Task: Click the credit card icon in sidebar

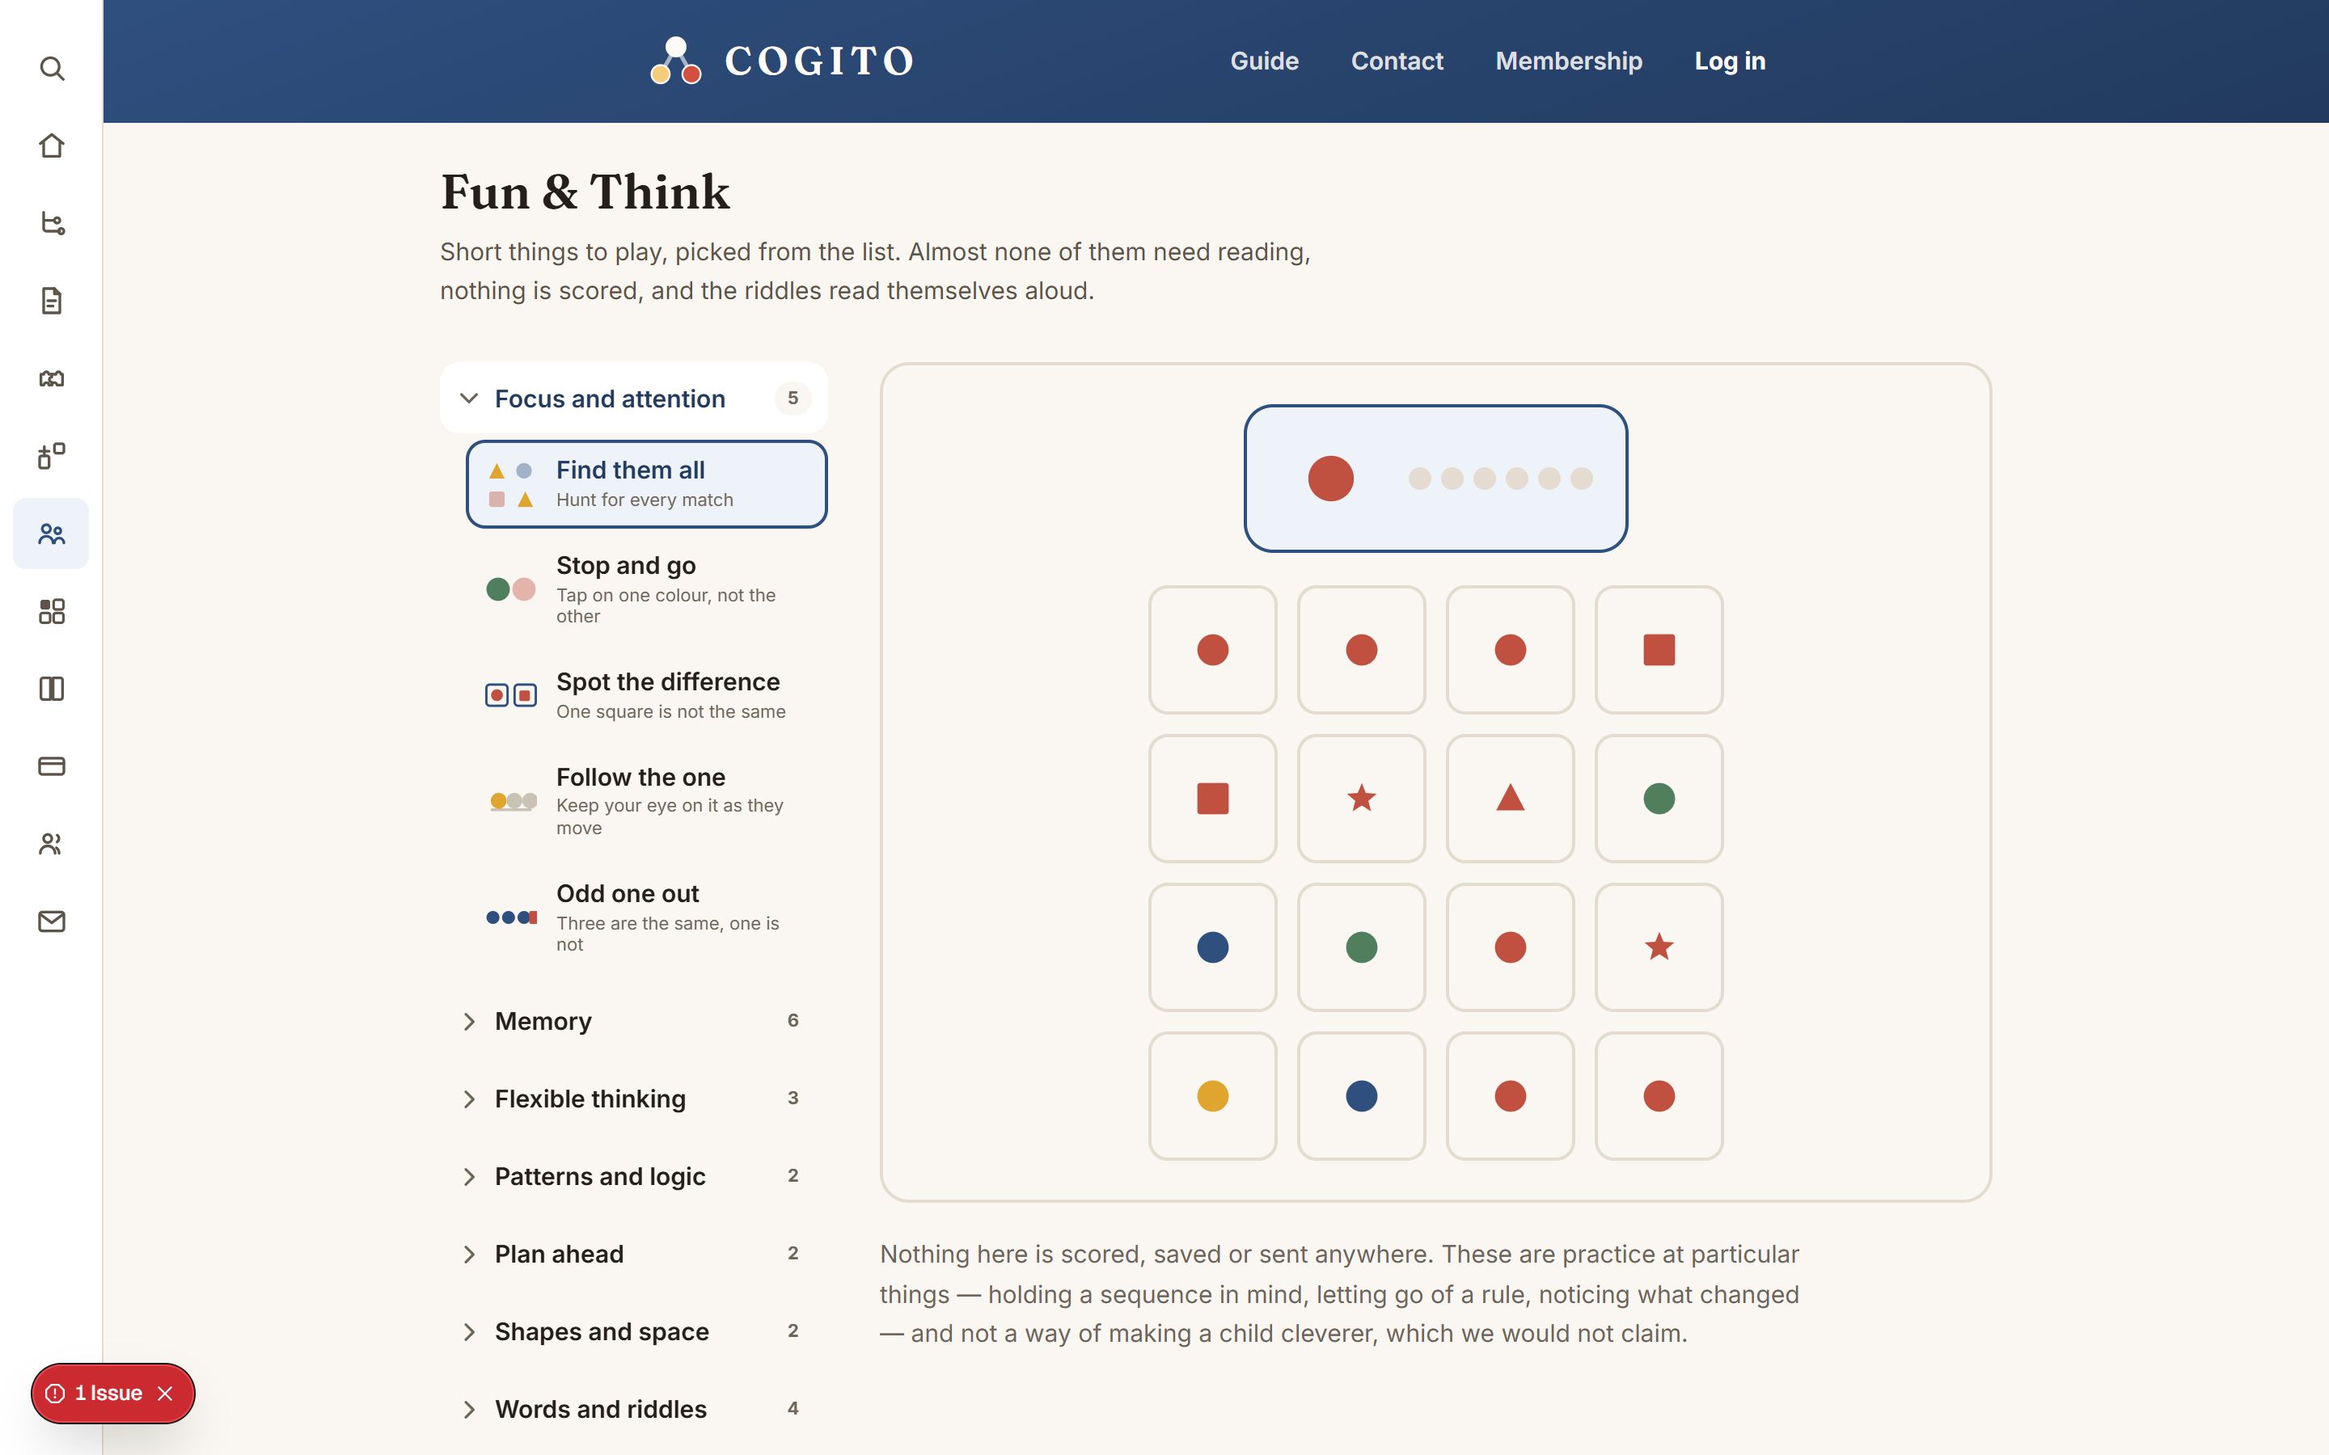Action: tap(52, 766)
